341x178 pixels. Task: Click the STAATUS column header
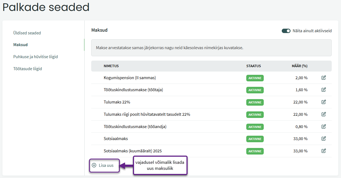[x=253, y=66]
